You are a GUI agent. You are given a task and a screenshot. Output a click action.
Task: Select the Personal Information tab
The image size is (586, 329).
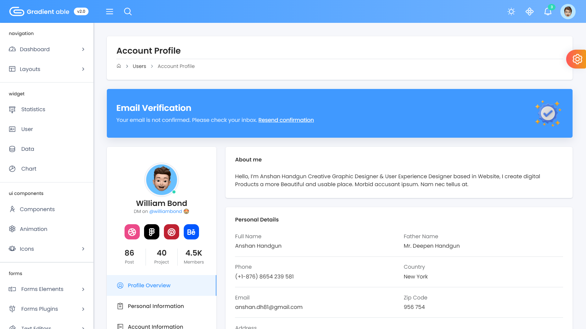coord(156,306)
